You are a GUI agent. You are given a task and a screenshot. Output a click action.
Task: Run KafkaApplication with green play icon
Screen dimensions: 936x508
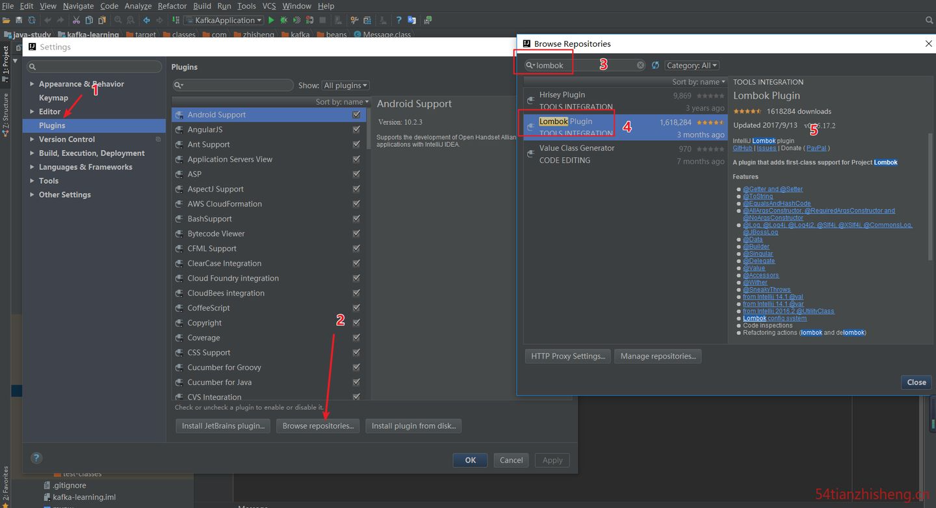click(272, 20)
